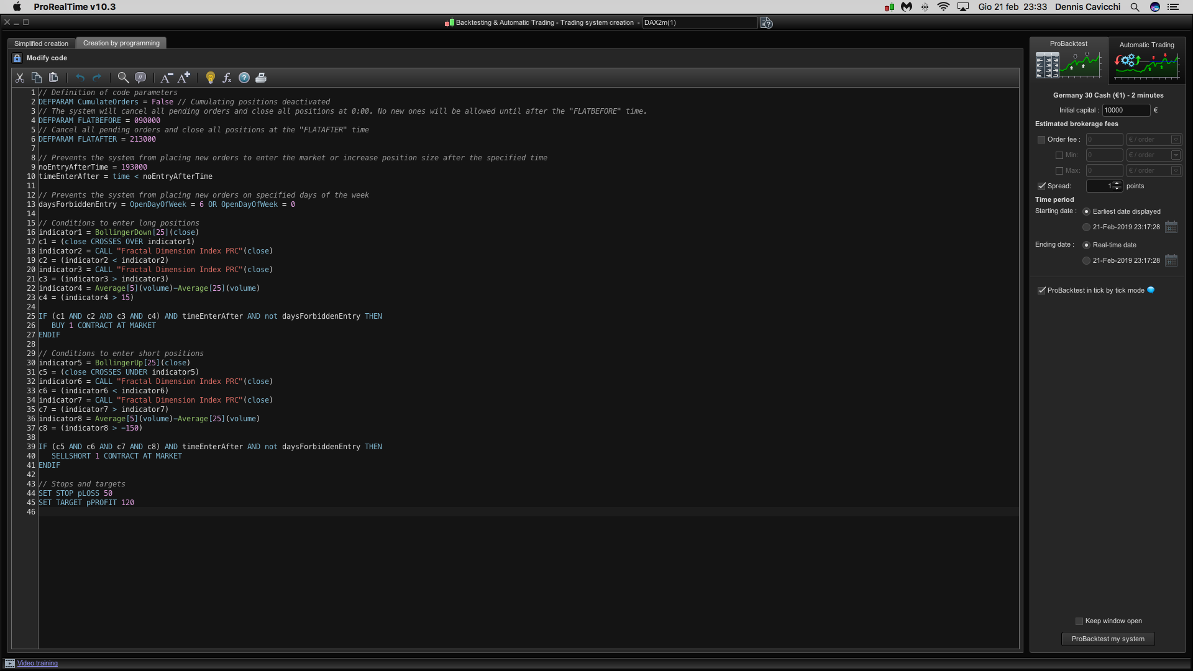Click the Initial capital input field
The height and width of the screenshot is (671, 1193).
click(1125, 110)
